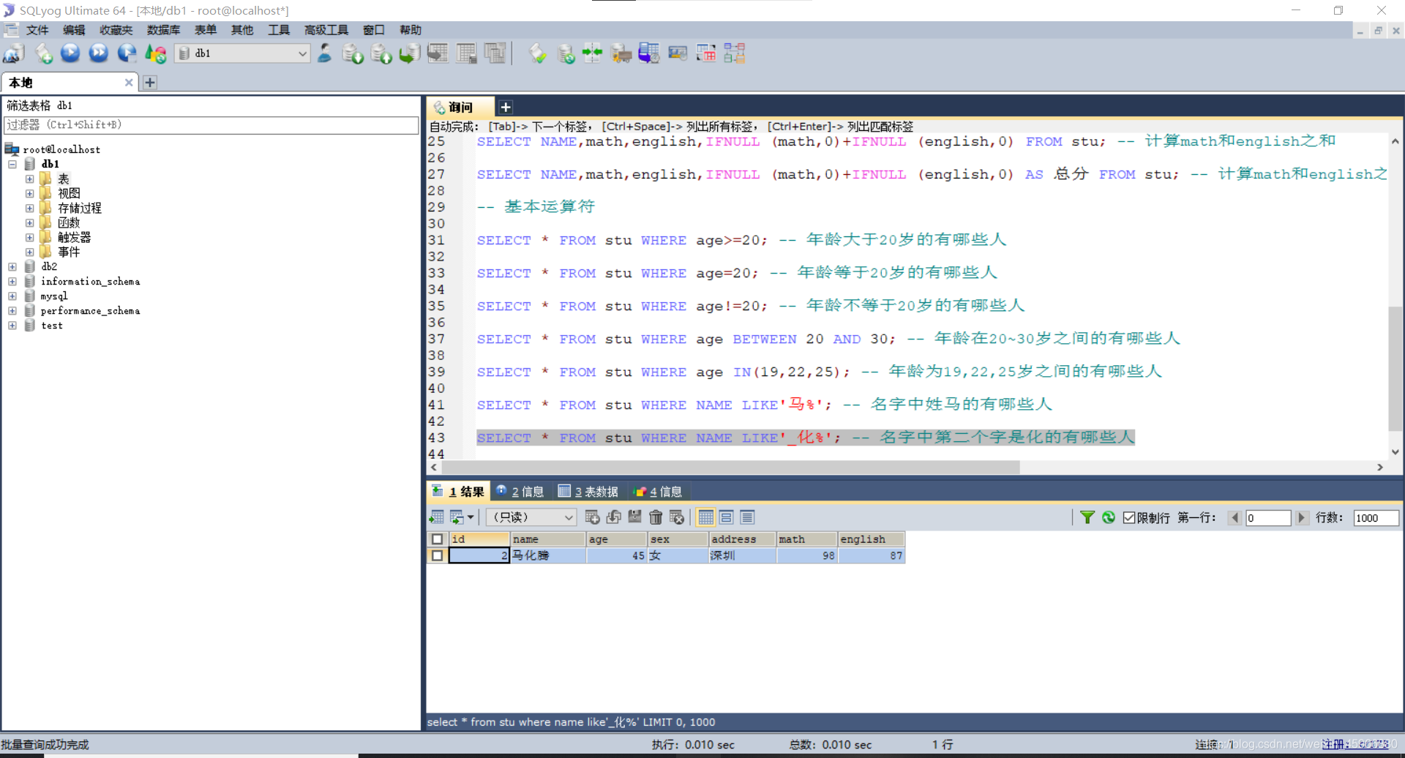This screenshot has width=1405, height=758.
Task: Click the editor horizontal scrollbar
Action: [730, 468]
